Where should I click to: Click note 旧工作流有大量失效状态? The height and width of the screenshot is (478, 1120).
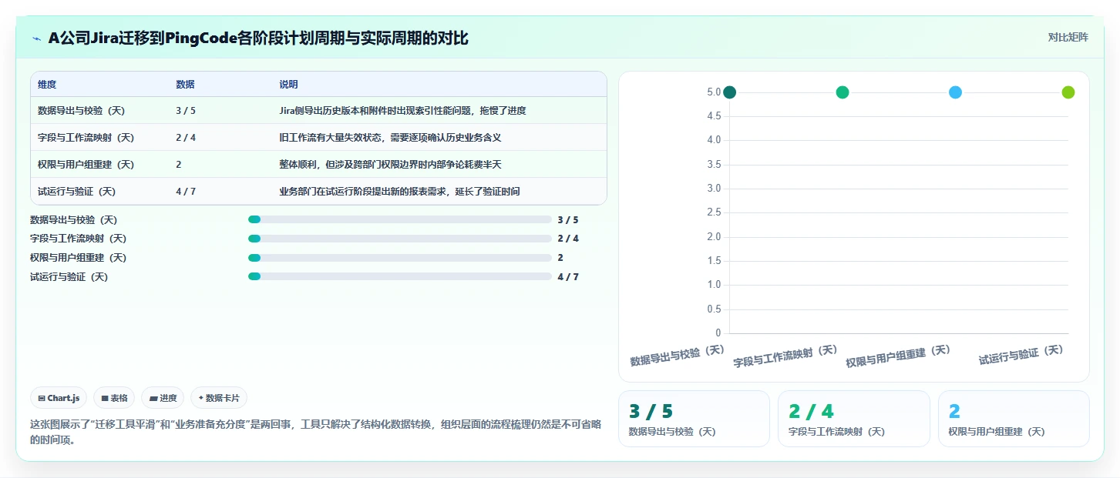point(390,138)
